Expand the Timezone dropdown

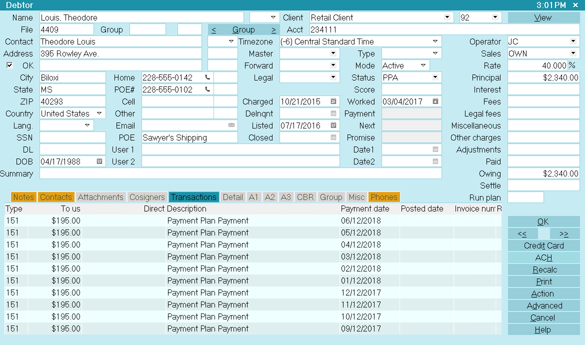point(435,41)
